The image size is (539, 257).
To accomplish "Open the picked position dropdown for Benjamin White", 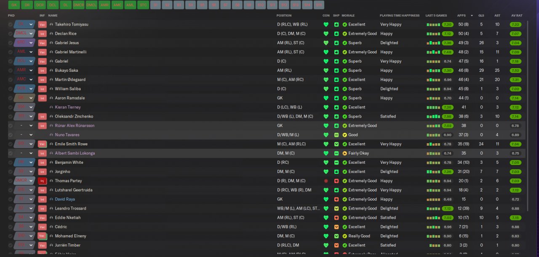I will click(x=24, y=163).
